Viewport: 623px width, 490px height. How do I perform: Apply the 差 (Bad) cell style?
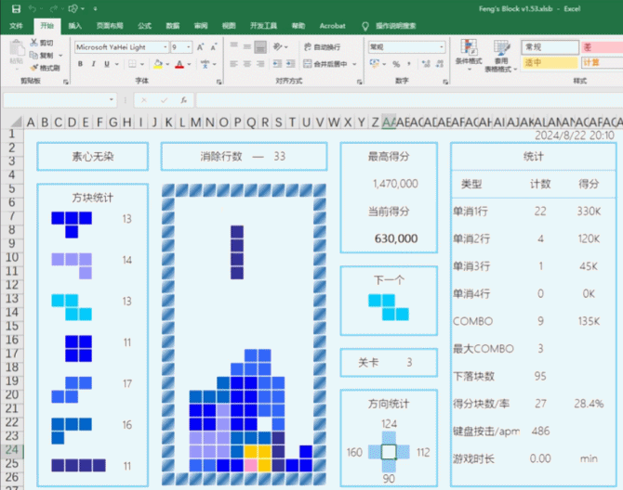(x=602, y=47)
